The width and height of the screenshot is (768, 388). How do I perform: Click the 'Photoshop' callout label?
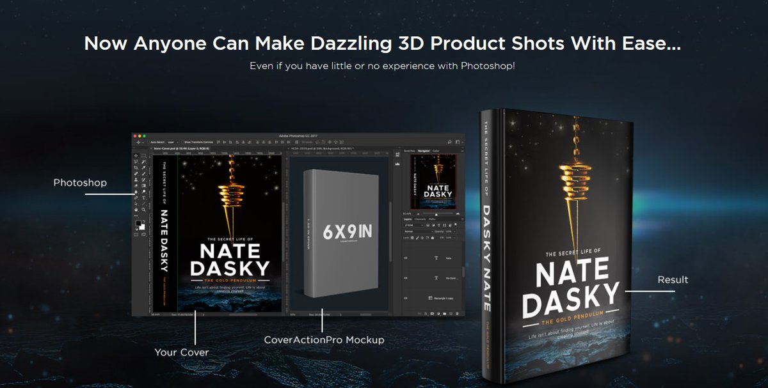[80, 183]
